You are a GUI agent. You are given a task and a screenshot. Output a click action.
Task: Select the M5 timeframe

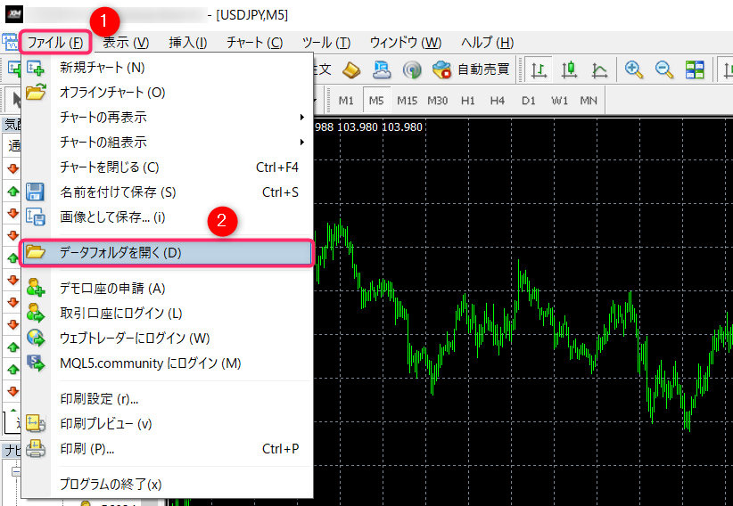(x=376, y=101)
